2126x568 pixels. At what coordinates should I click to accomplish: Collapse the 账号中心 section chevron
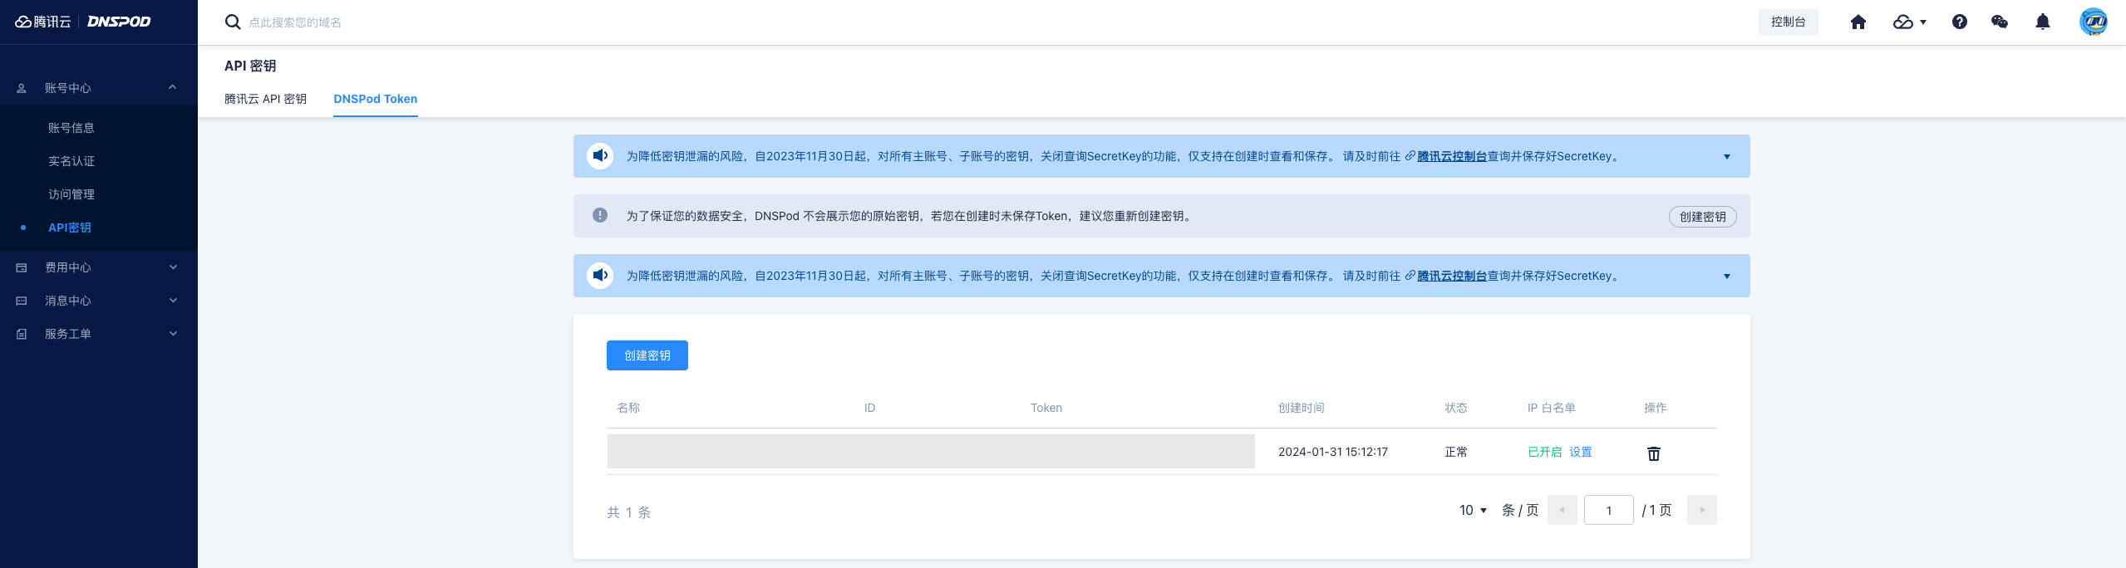pyautogui.click(x=173, y=87)
